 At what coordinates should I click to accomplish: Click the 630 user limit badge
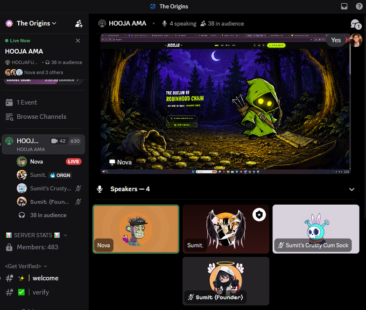tap(75, 141)
